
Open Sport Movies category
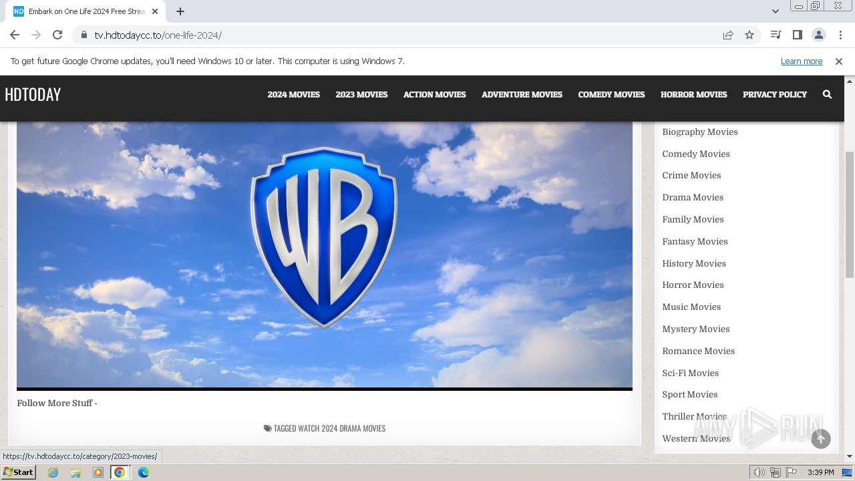[x=689, y=394]
